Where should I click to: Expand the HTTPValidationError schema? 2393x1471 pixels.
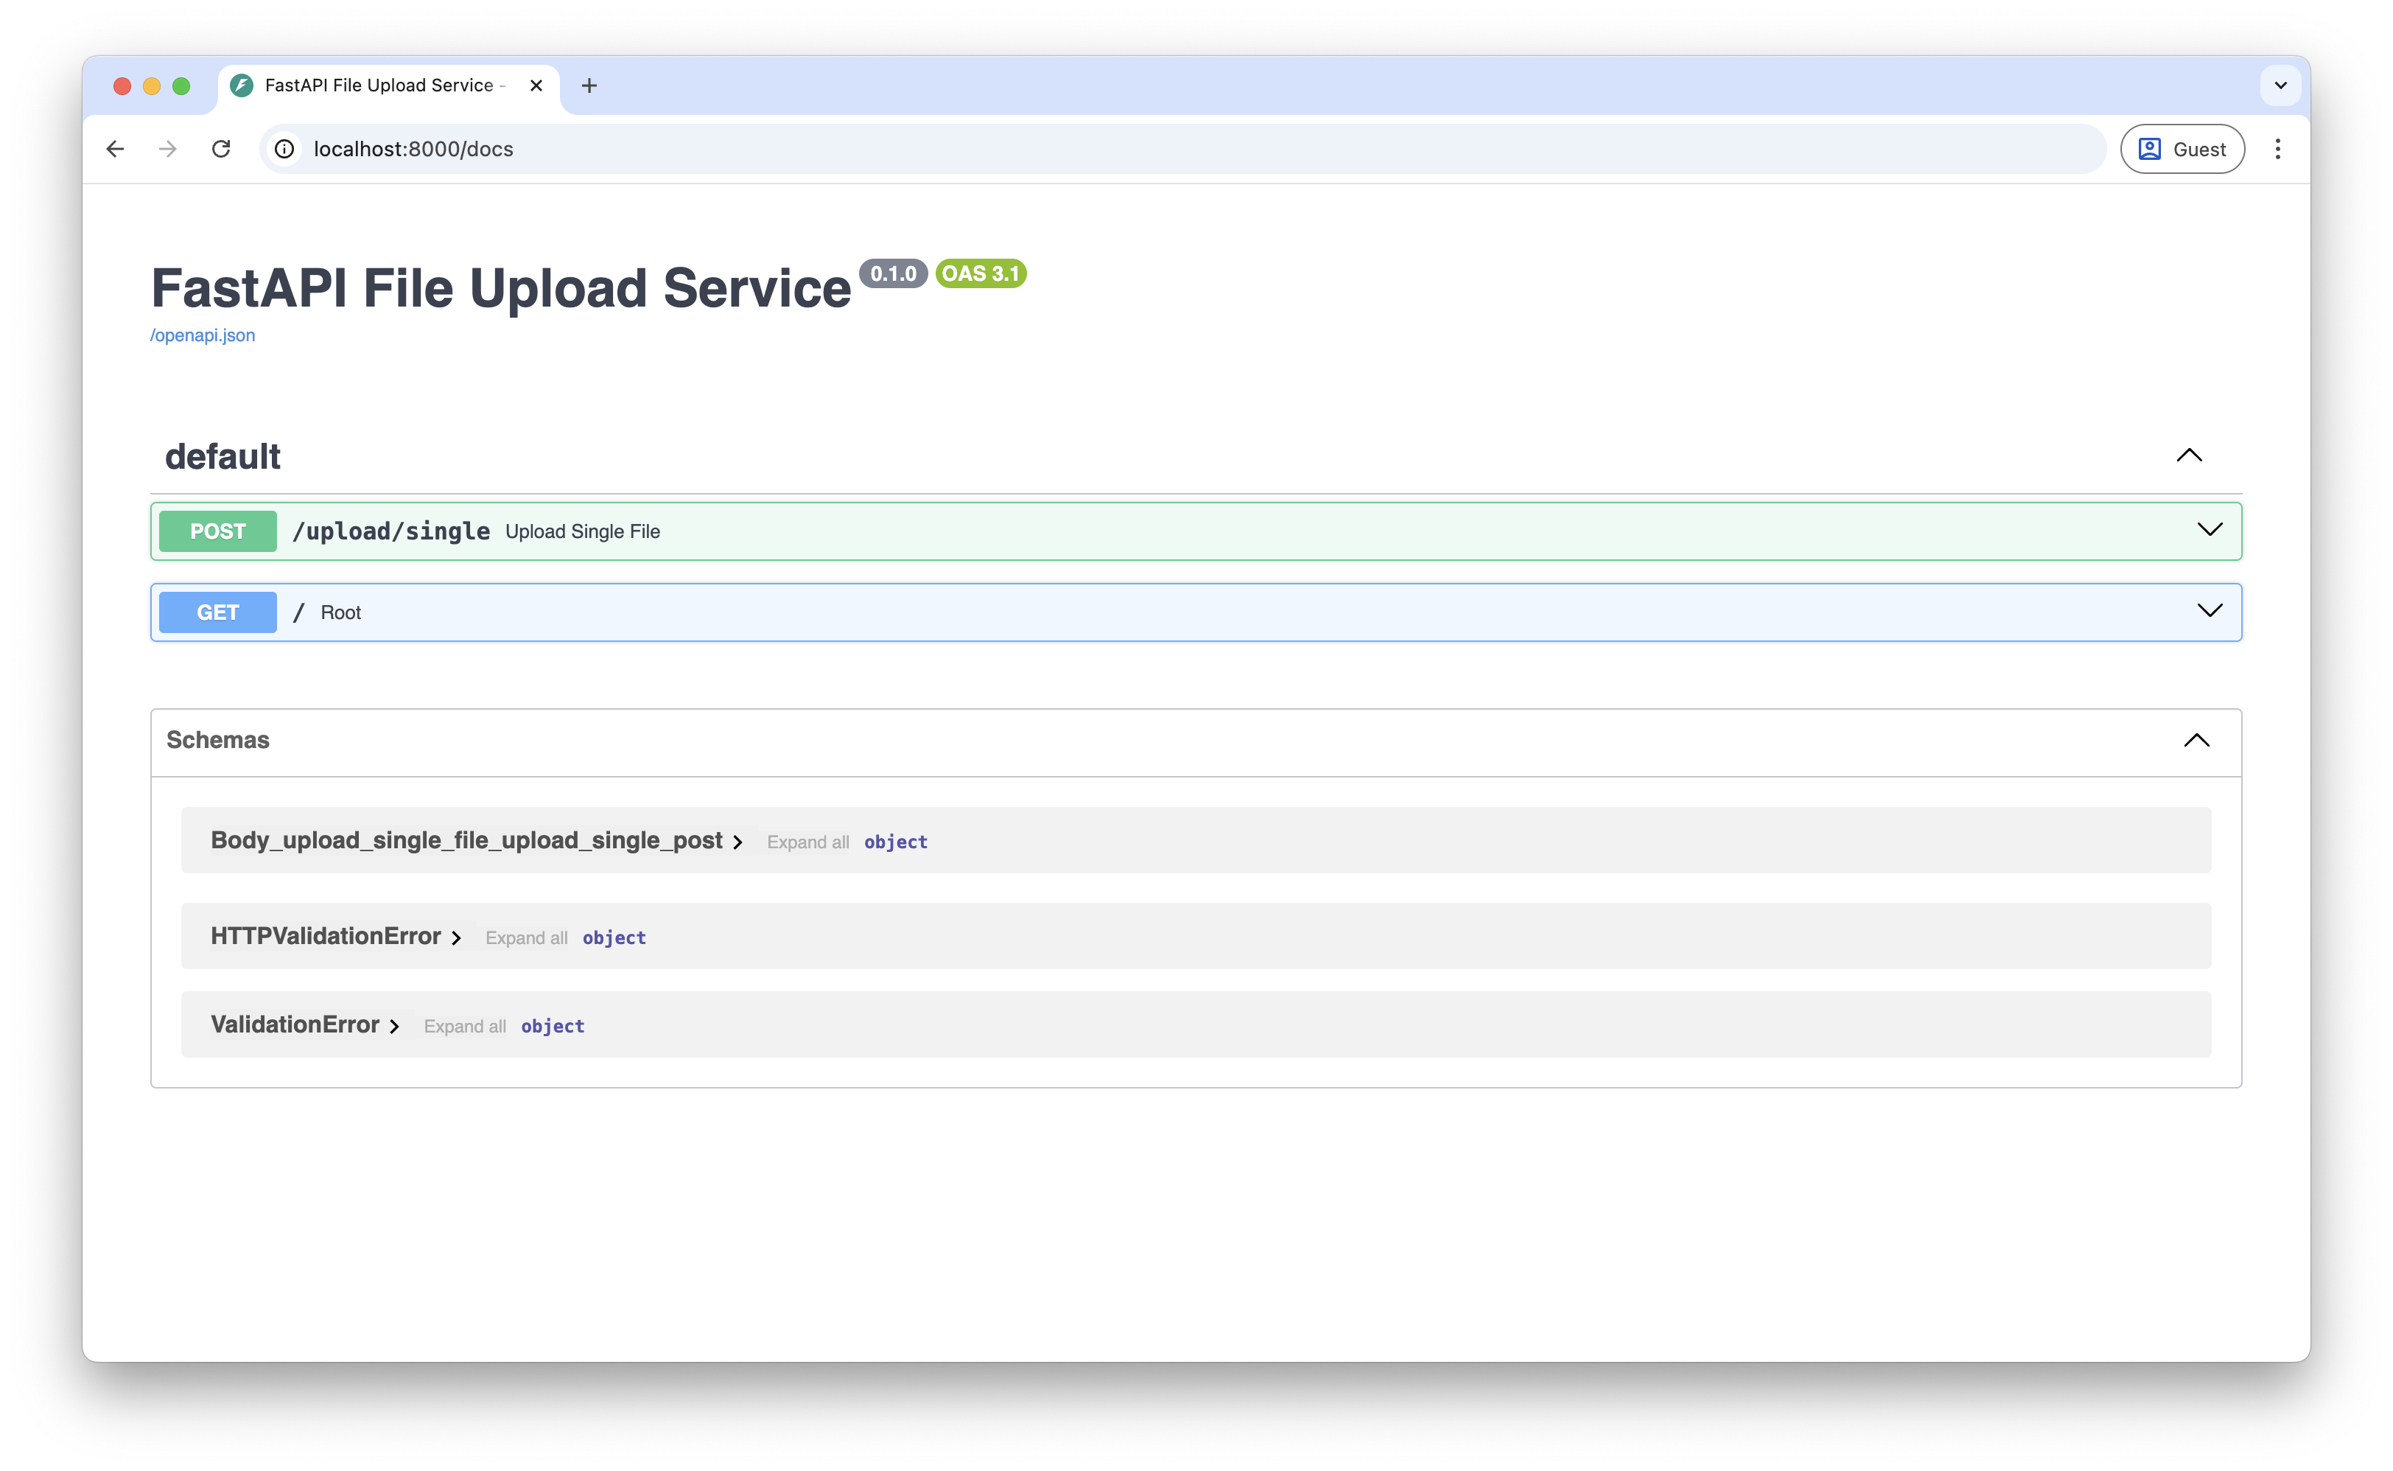457,937
